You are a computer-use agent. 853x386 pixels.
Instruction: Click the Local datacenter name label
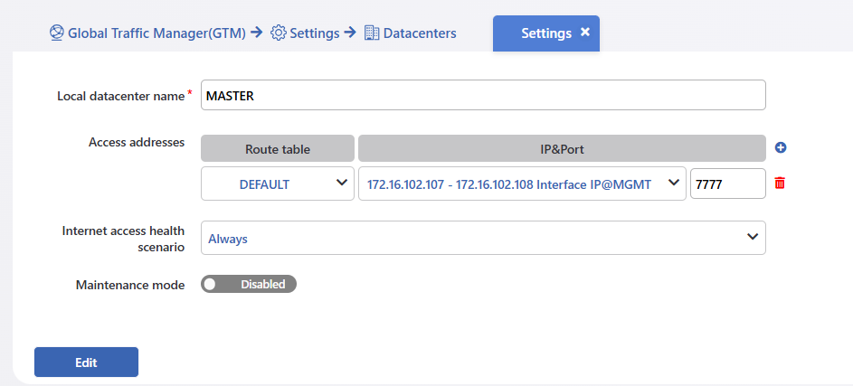(x=121, y=96)
